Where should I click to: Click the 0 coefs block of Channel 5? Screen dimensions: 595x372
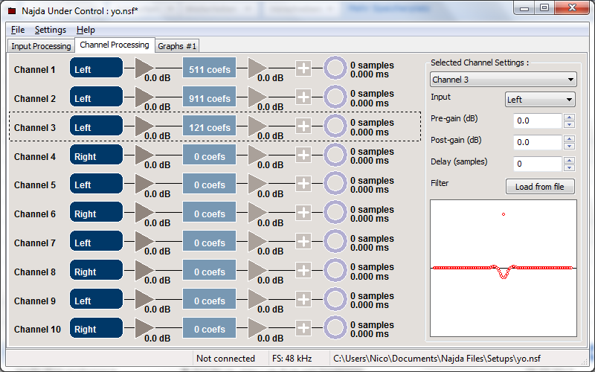click(210, 185)
